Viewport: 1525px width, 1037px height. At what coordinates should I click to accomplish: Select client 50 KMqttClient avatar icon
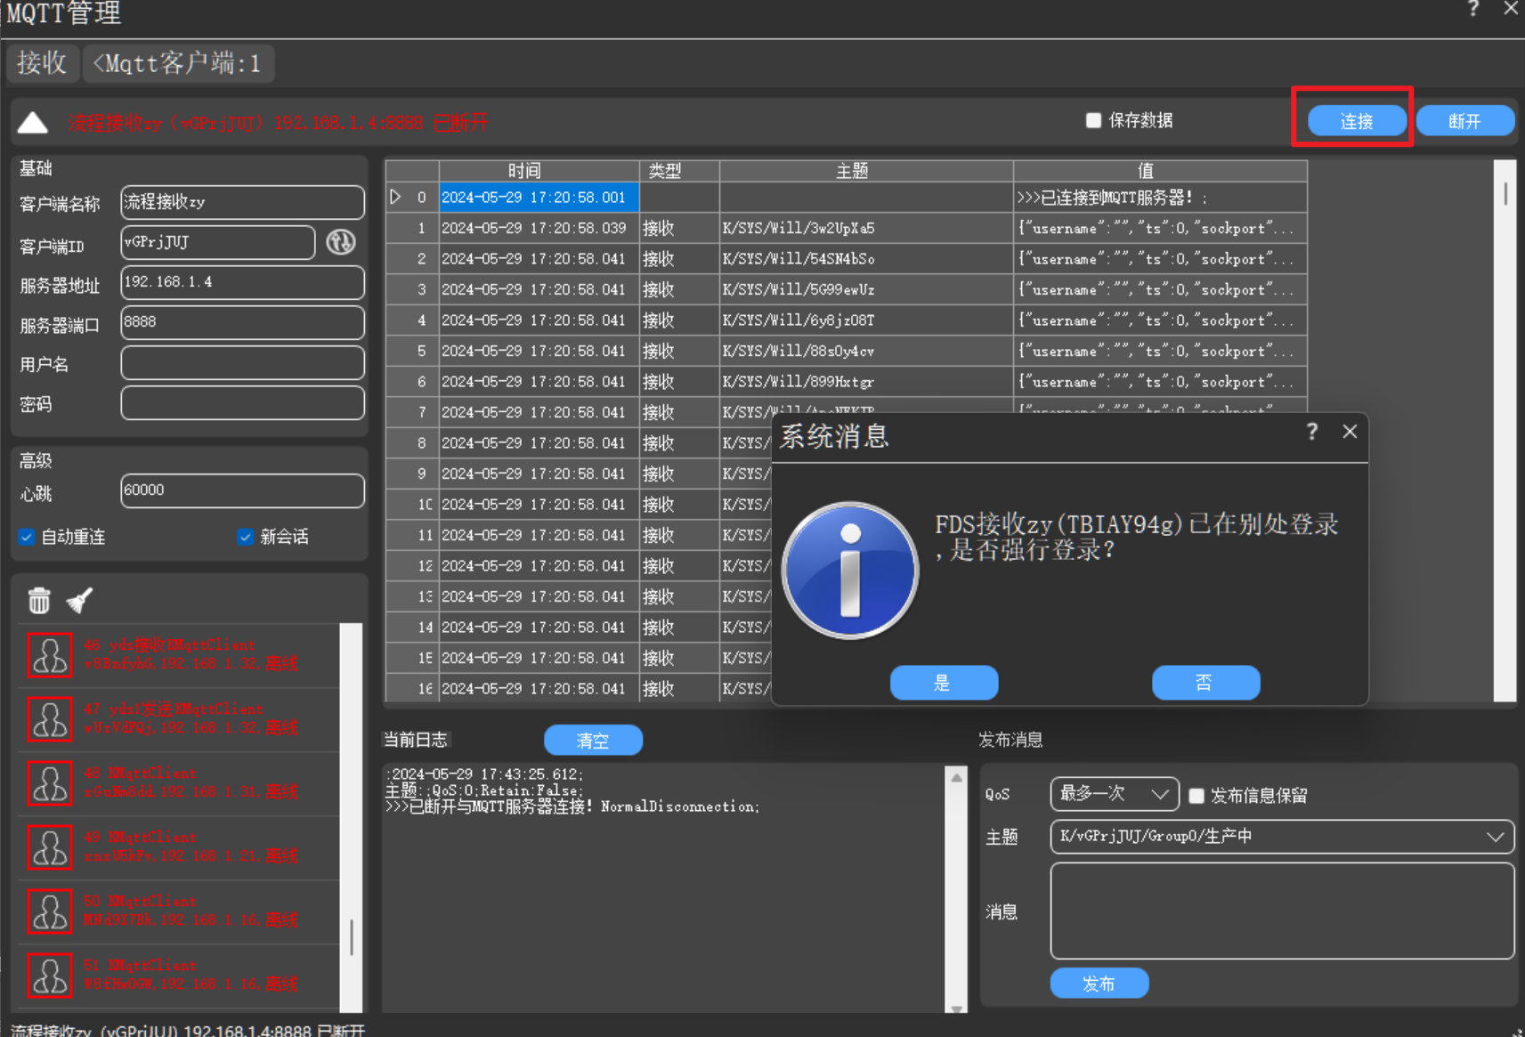pyautogui.click(x=50, y=911)
